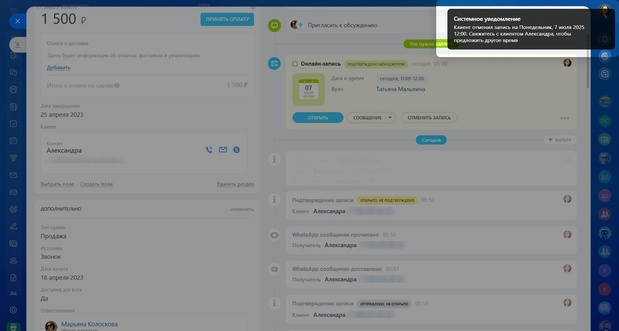
Task: Click ОТМЕНИТЬ ЗАПИСЬ button
Action: tap(429, 118)
